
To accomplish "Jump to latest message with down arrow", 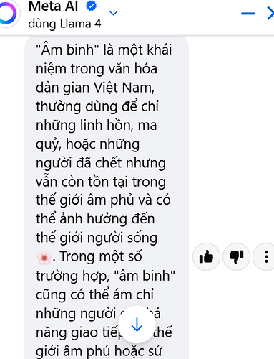I will 137,325.
